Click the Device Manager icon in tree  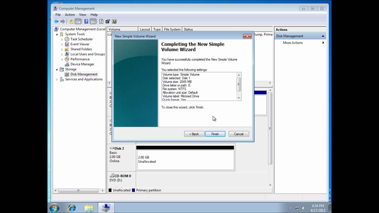[67, 64]
